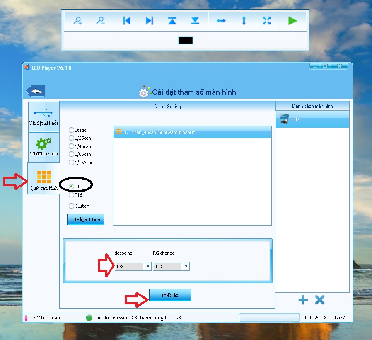Image resolution: width=372 pixels, height=340 pixels.
Task: Click the black preview rectangle
Action: coord(185,40)
